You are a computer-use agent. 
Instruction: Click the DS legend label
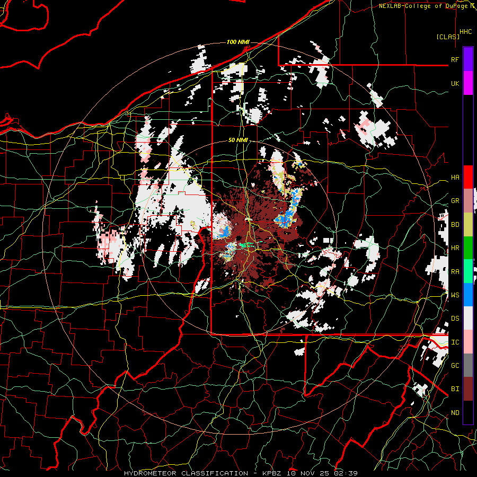(455, 319)
